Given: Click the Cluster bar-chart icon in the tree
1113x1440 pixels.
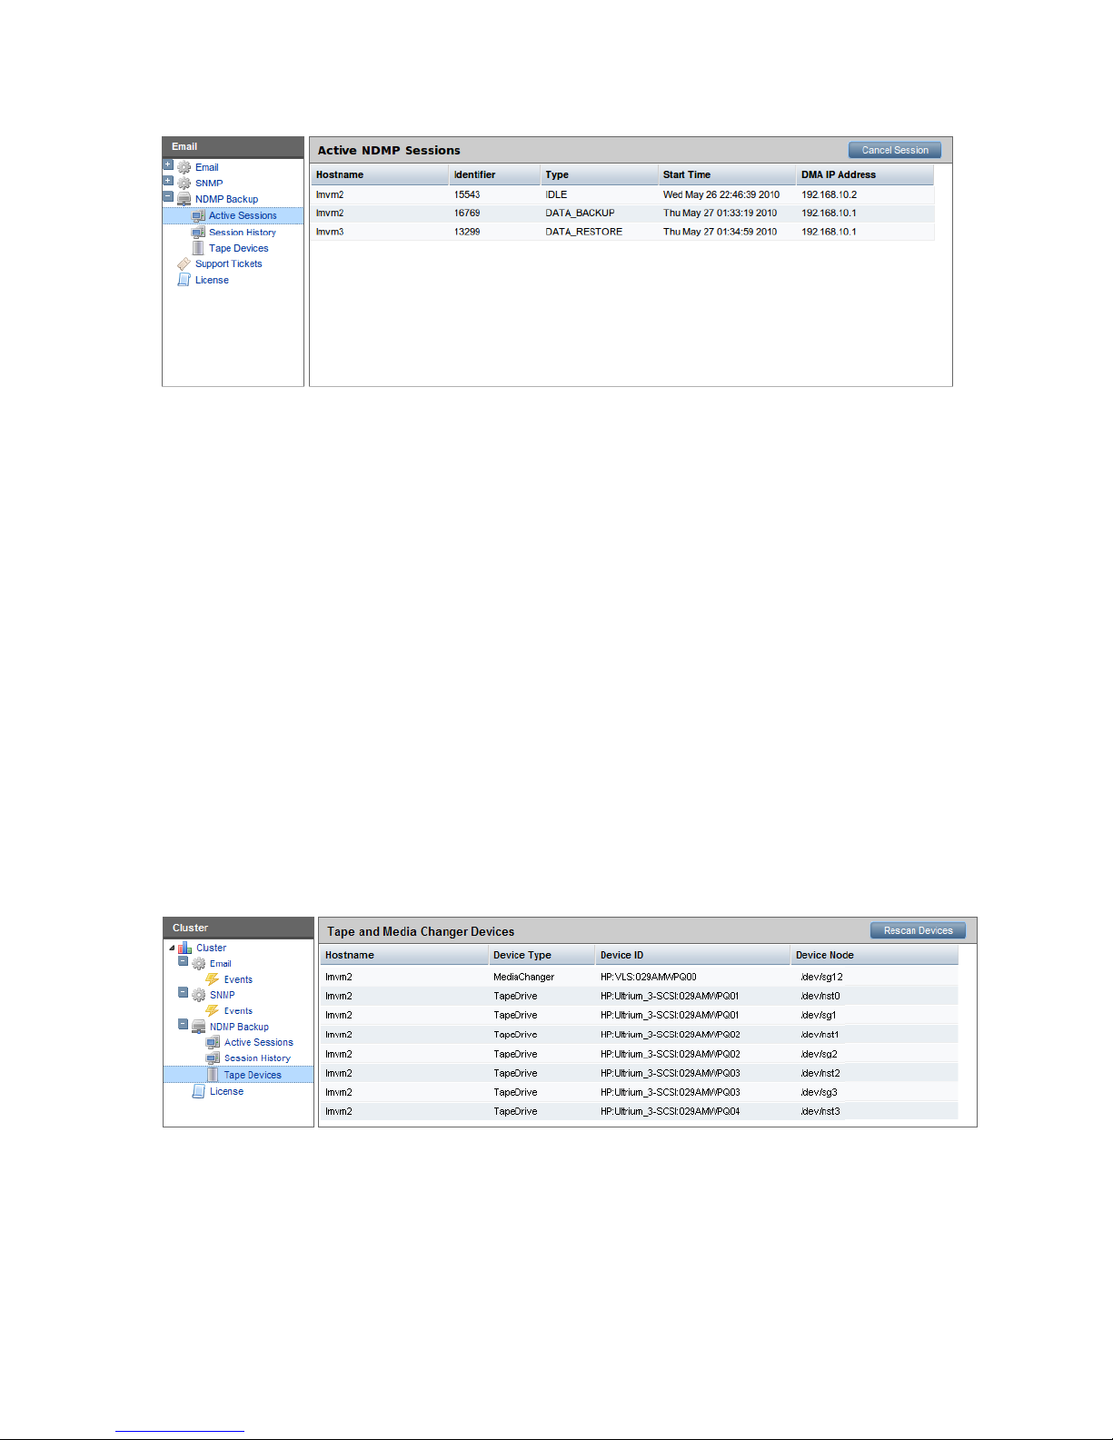Looking at the screenshot, I should 184,948.
